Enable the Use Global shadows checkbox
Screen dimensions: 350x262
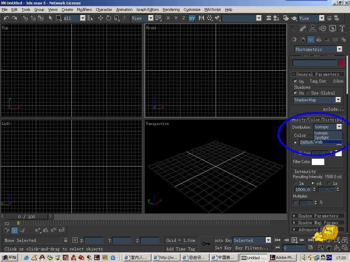pos(308,93)
